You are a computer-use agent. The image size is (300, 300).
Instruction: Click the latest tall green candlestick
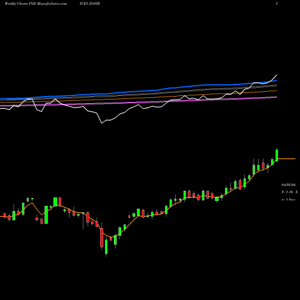(277, 155)
